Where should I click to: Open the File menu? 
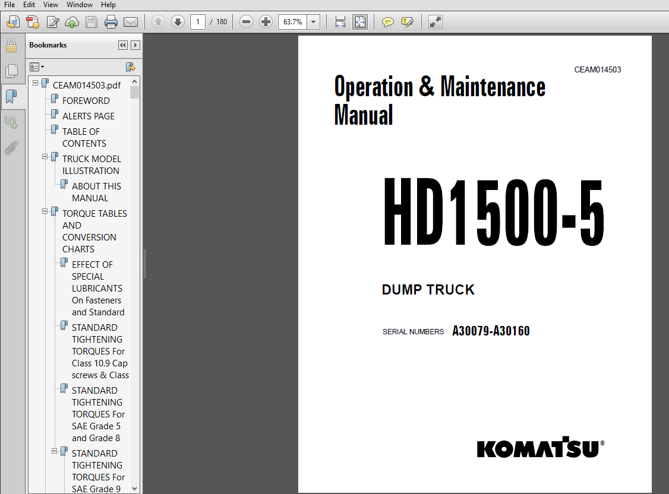pyautogui.click(x=10, y=5)
